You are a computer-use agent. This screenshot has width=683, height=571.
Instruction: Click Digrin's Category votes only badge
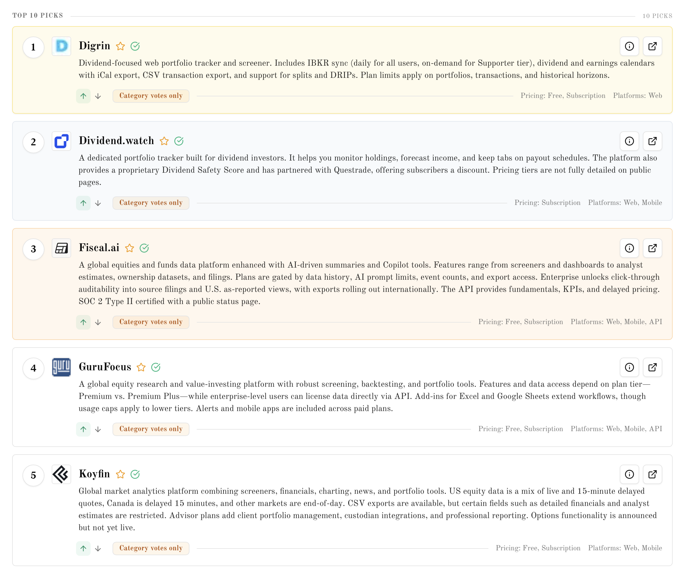(x=151, y=96)
